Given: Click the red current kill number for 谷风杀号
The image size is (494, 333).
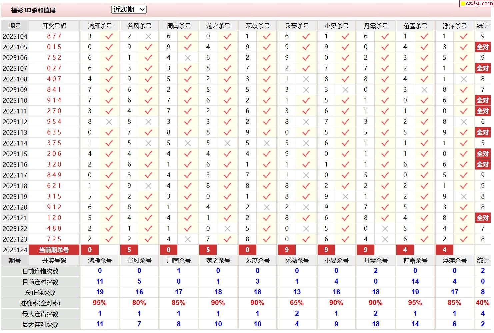Looking at the screenshot, I should point(129,250).
